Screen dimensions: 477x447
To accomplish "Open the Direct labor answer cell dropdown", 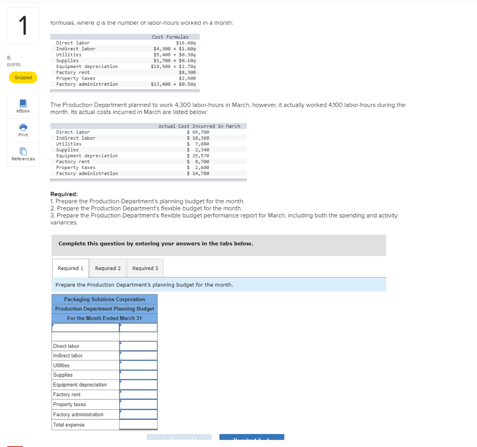I will tap(138, 346).
